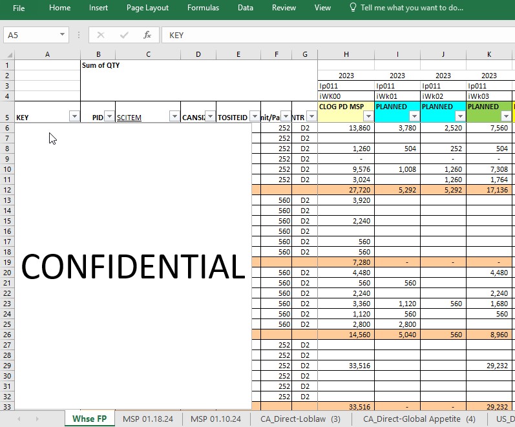Viewport: 515px width, 427px height.
Task: Click into the formula bar showing KEY
Action: tap(339, 35)
